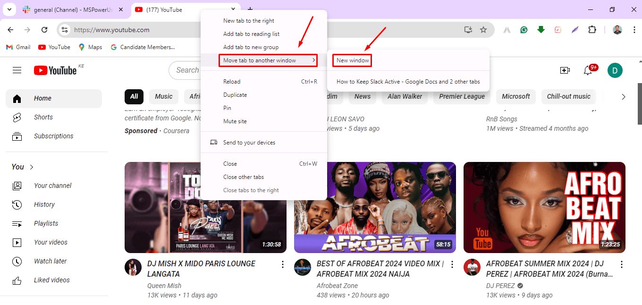Open options for AFROBEAT SUMMER MIX video
This screenshot has height=305, width=642.
click(622, 264)
